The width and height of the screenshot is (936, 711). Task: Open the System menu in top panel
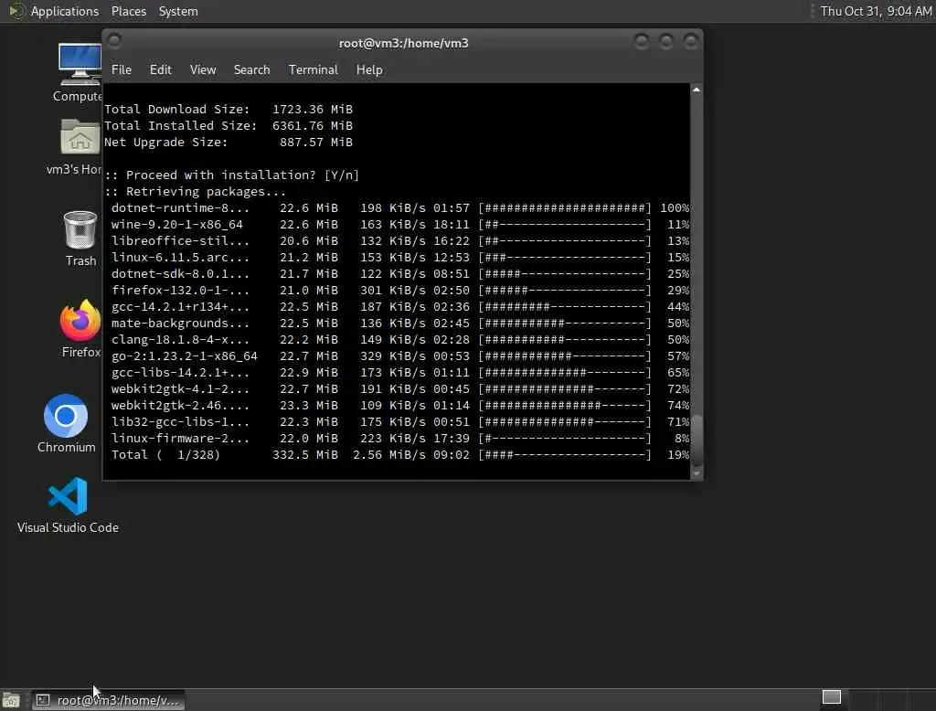click(x=178, y=11)
